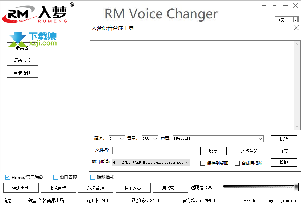Click the 检测更新 check update button
The height and width of the screenshot is (204, 301).
[21, 188]
